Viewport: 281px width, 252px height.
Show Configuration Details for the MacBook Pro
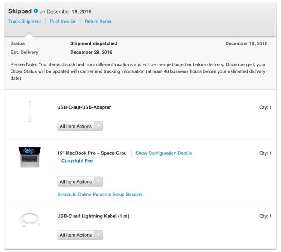(163, 153)
